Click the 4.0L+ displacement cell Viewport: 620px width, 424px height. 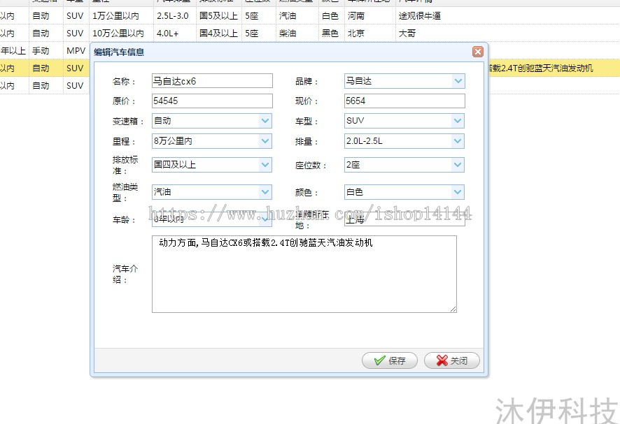pos(168,33)
